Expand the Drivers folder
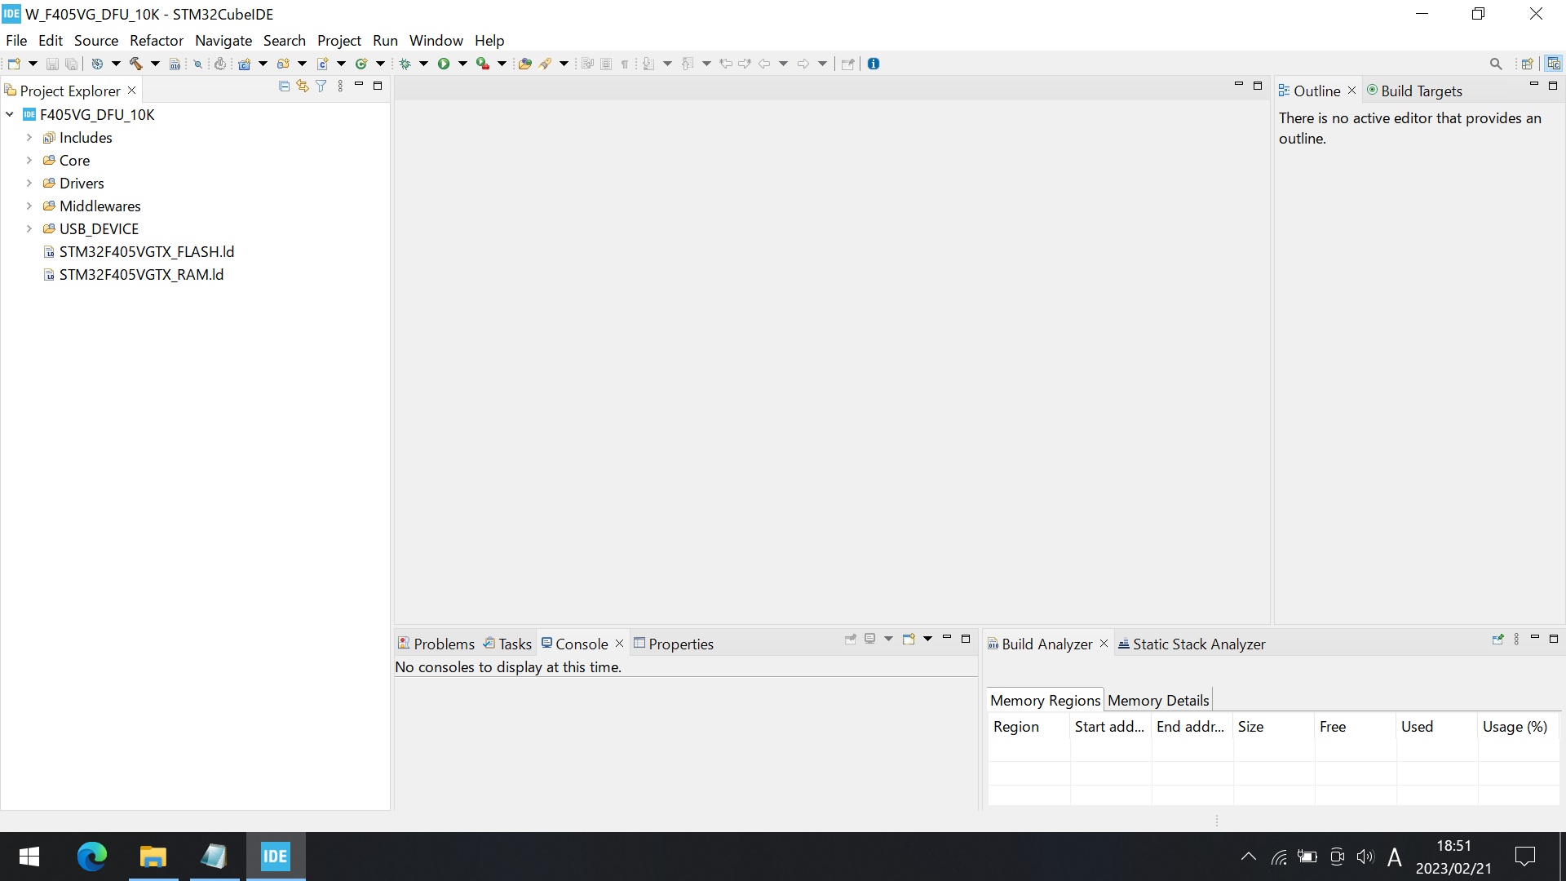This screenshot has height=881, width=1566. (x=29, y=184)
